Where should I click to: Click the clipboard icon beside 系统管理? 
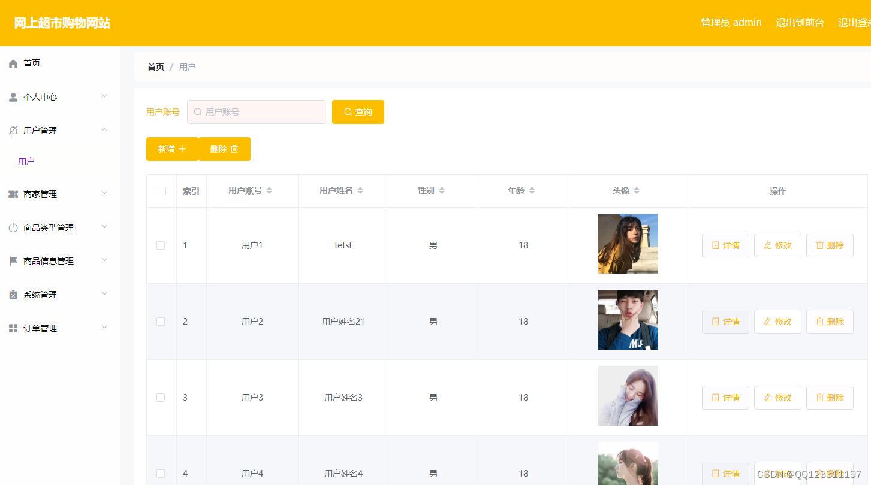click(13, 295)
